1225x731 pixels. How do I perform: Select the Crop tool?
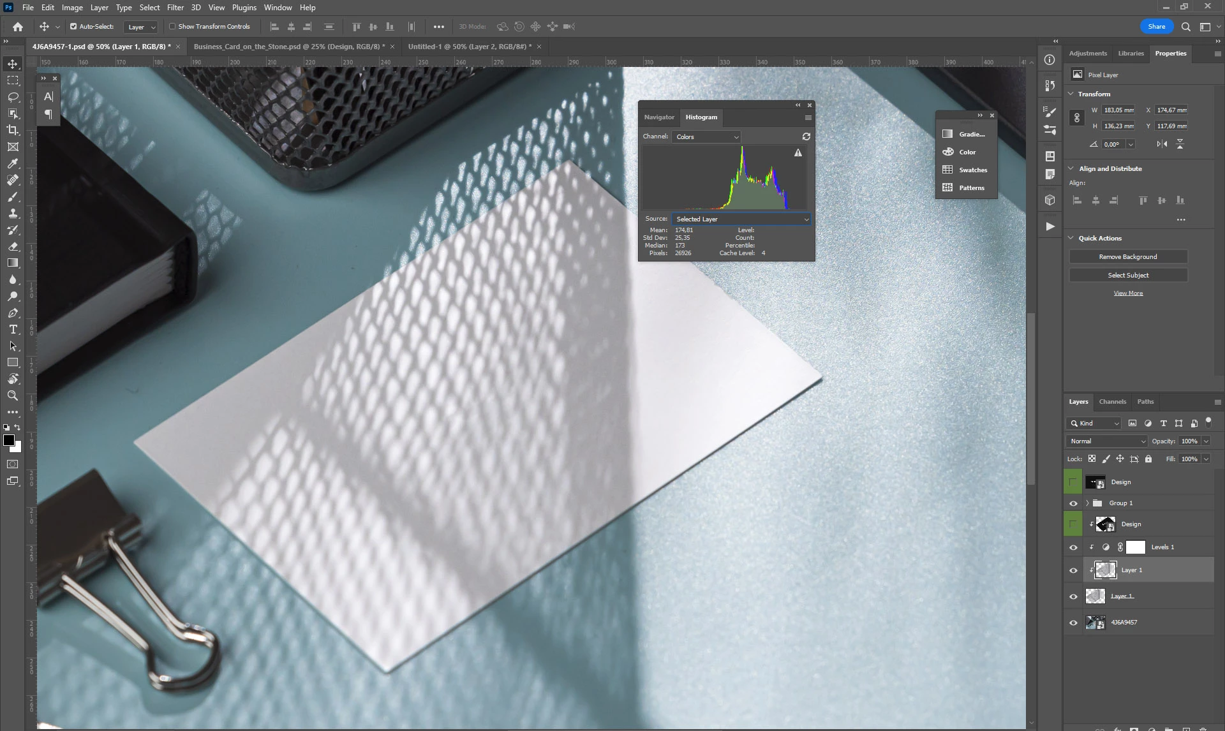click(13, 130)
